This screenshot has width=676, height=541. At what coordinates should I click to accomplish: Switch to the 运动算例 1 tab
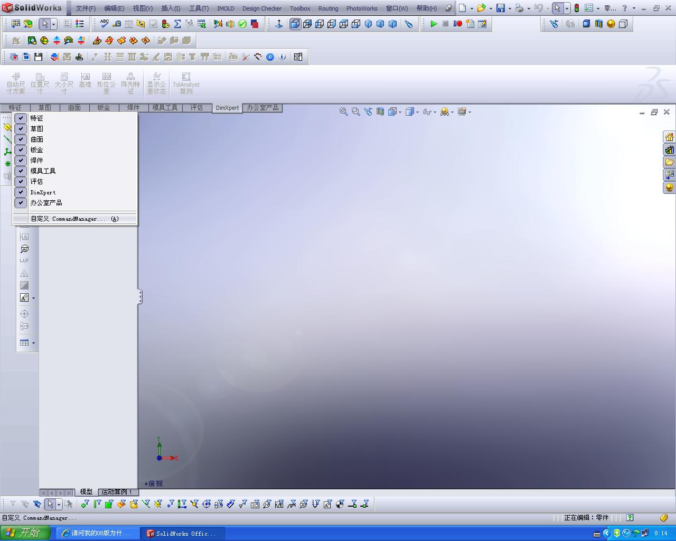(117, 492)
